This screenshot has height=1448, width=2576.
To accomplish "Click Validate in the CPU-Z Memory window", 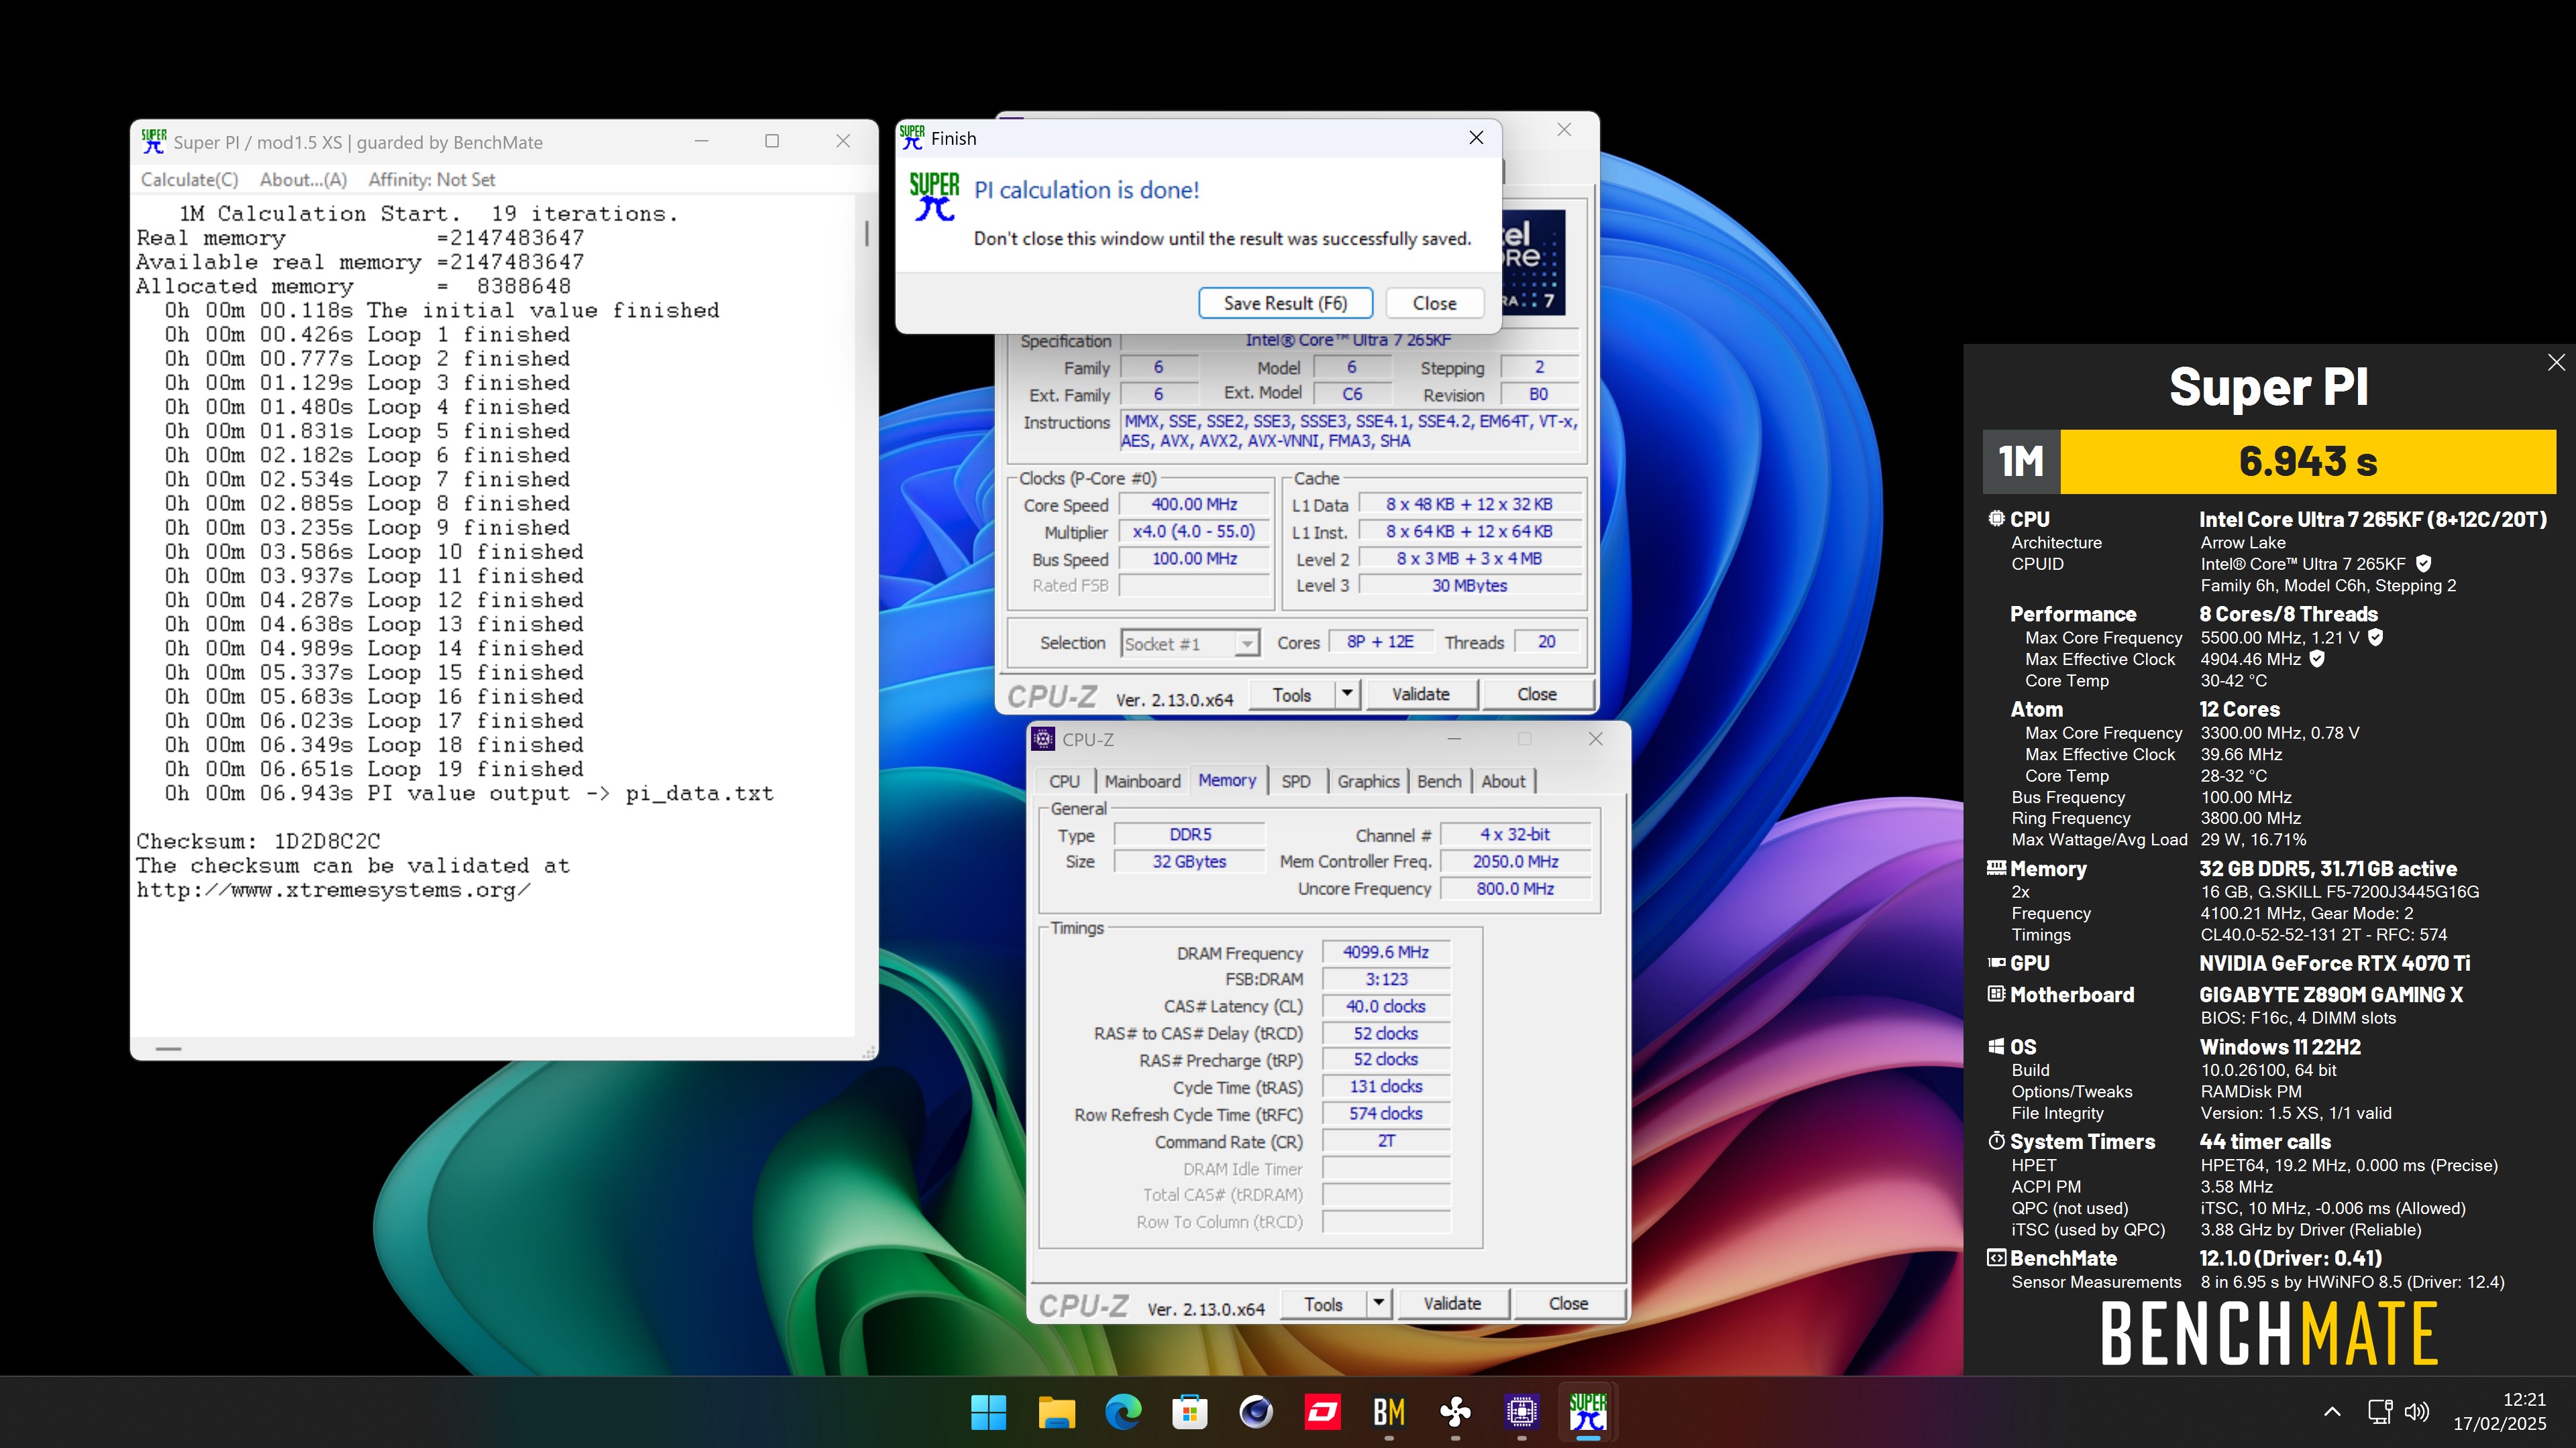I will point(1452,1304).
